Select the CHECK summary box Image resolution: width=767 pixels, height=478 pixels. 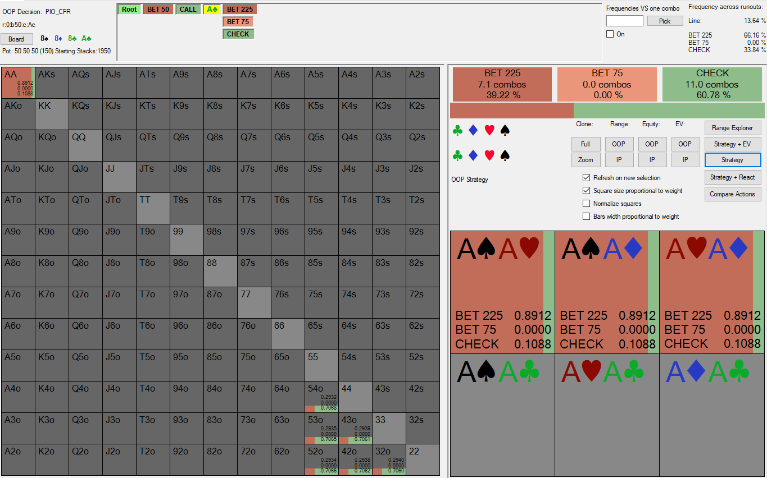click(x=712, y=85)
